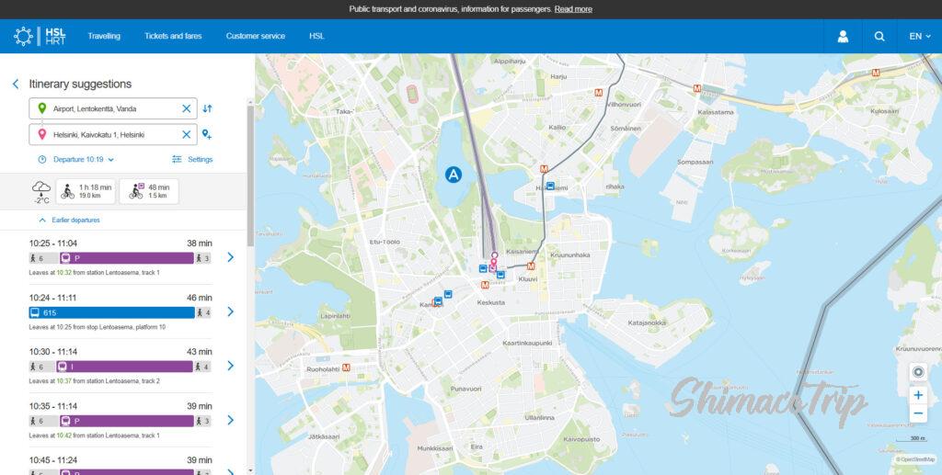Viewport: 942px width, 475px height.
Task: Go back using the left arrow
Action: (x=16, y=84)
